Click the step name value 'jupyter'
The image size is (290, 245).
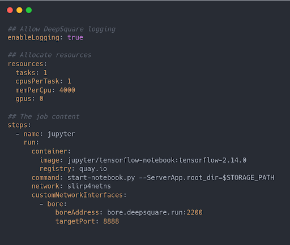click(61, 134)
